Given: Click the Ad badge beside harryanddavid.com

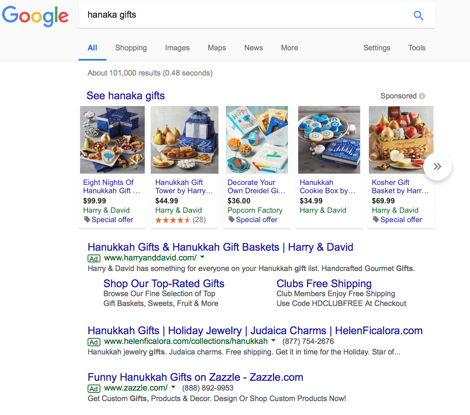Looking at the screenshot, I should click(x=94, y=258).
